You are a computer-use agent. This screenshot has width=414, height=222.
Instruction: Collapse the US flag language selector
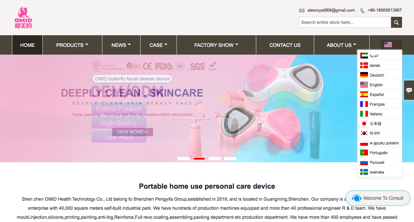391,45
